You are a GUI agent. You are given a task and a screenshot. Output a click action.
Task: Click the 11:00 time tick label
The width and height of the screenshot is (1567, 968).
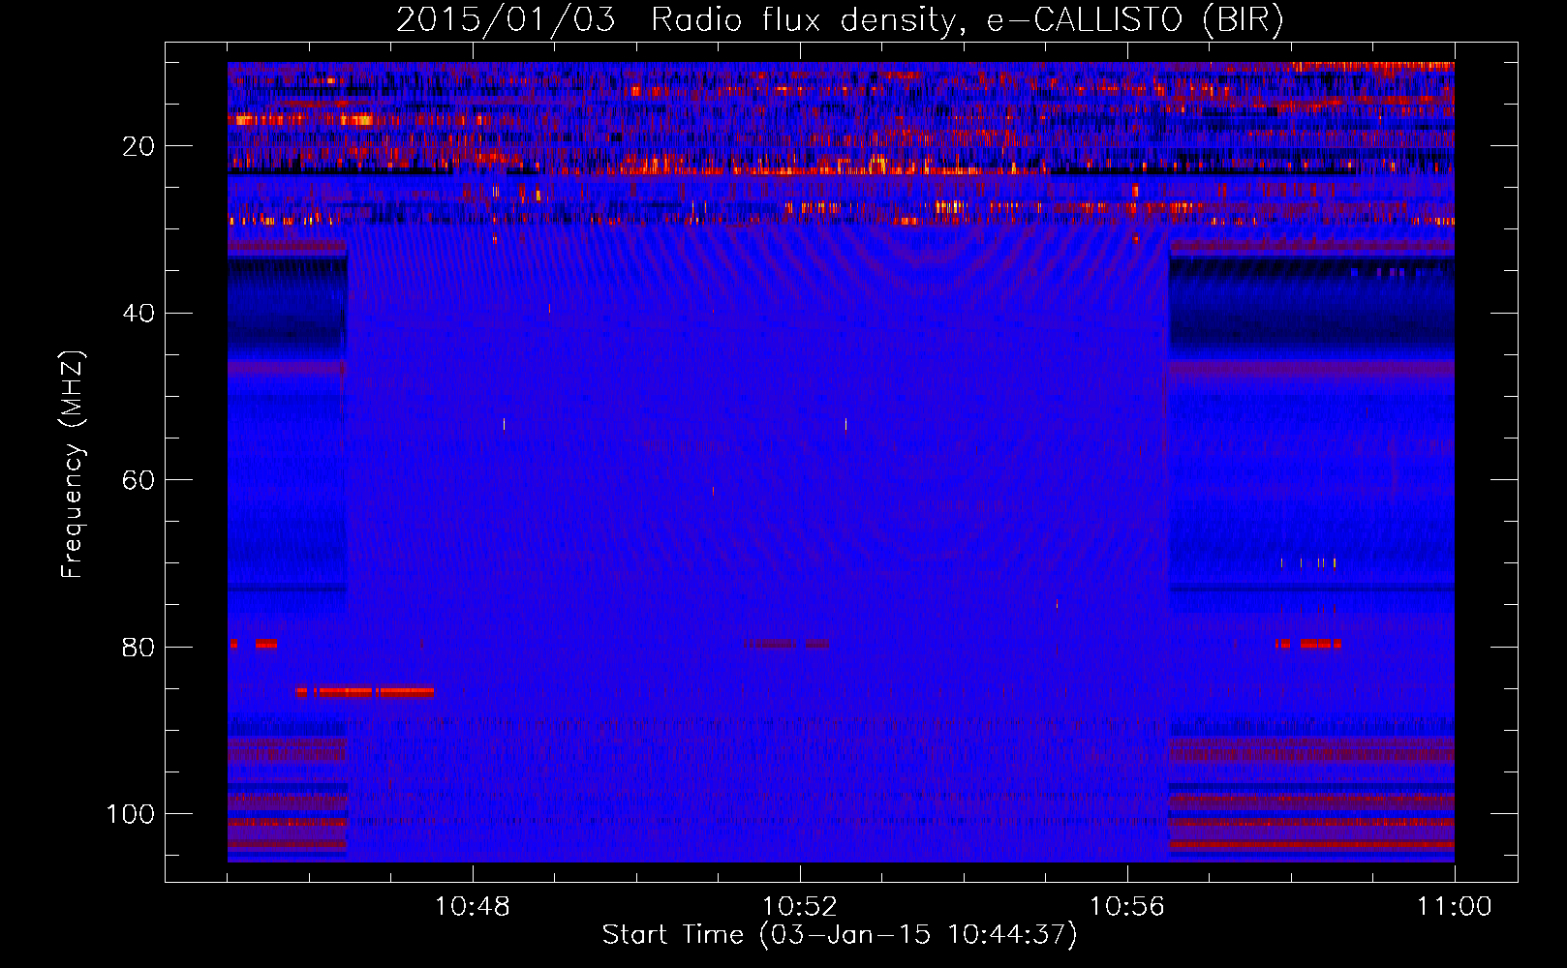tap(1455, 907)
